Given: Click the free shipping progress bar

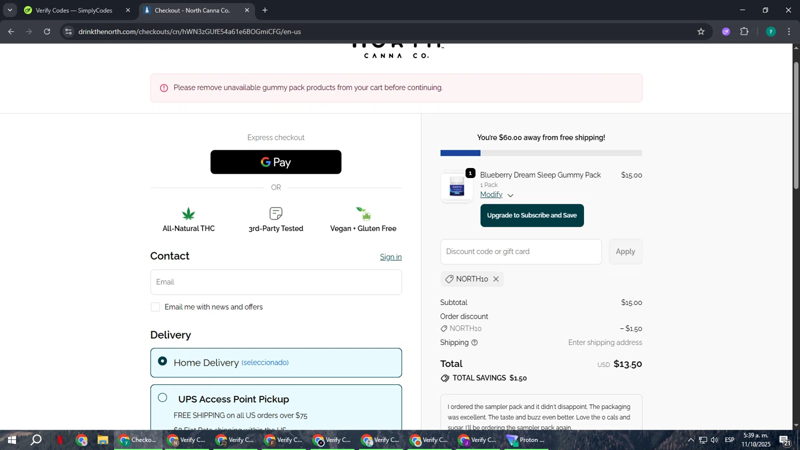Looking at the screenshot, I should [x=541, y=153].
